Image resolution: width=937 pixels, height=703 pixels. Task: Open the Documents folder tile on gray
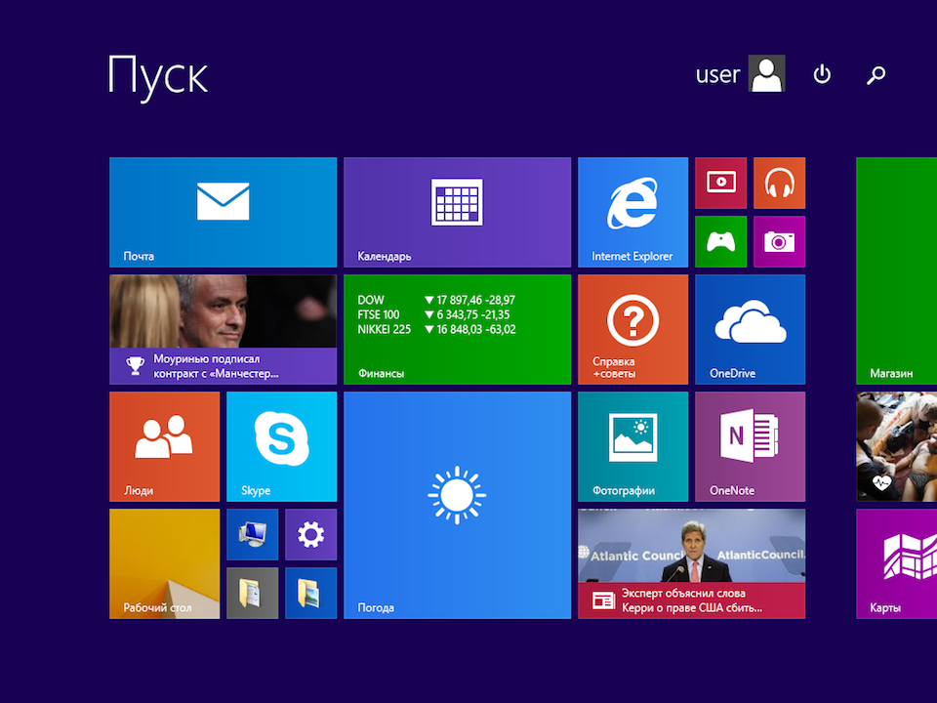click(x=252, y=593)
